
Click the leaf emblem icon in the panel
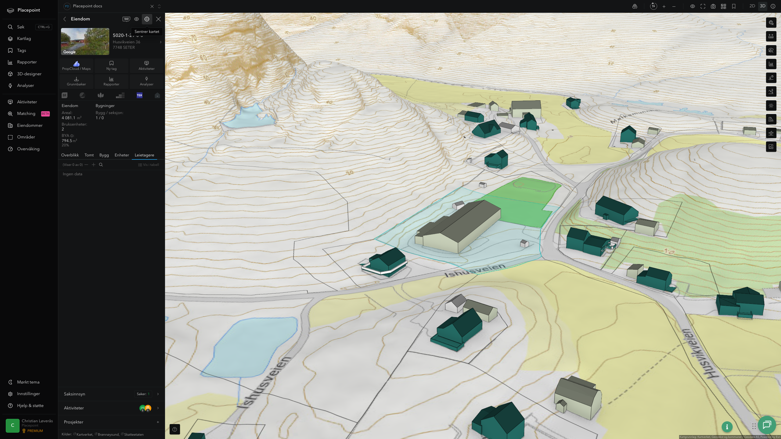click(x=101, y=95)
